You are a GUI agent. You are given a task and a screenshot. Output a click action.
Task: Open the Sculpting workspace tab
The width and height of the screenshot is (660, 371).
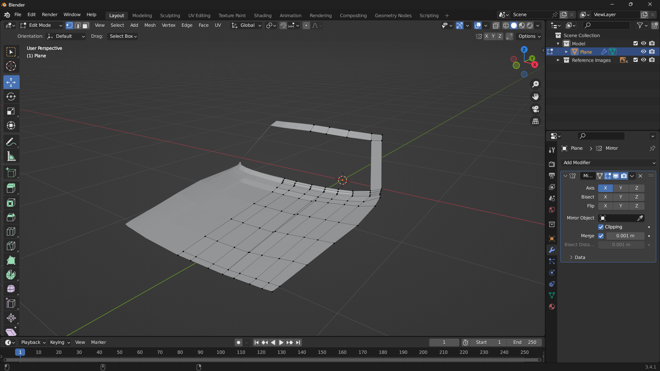tap(170, 15)
